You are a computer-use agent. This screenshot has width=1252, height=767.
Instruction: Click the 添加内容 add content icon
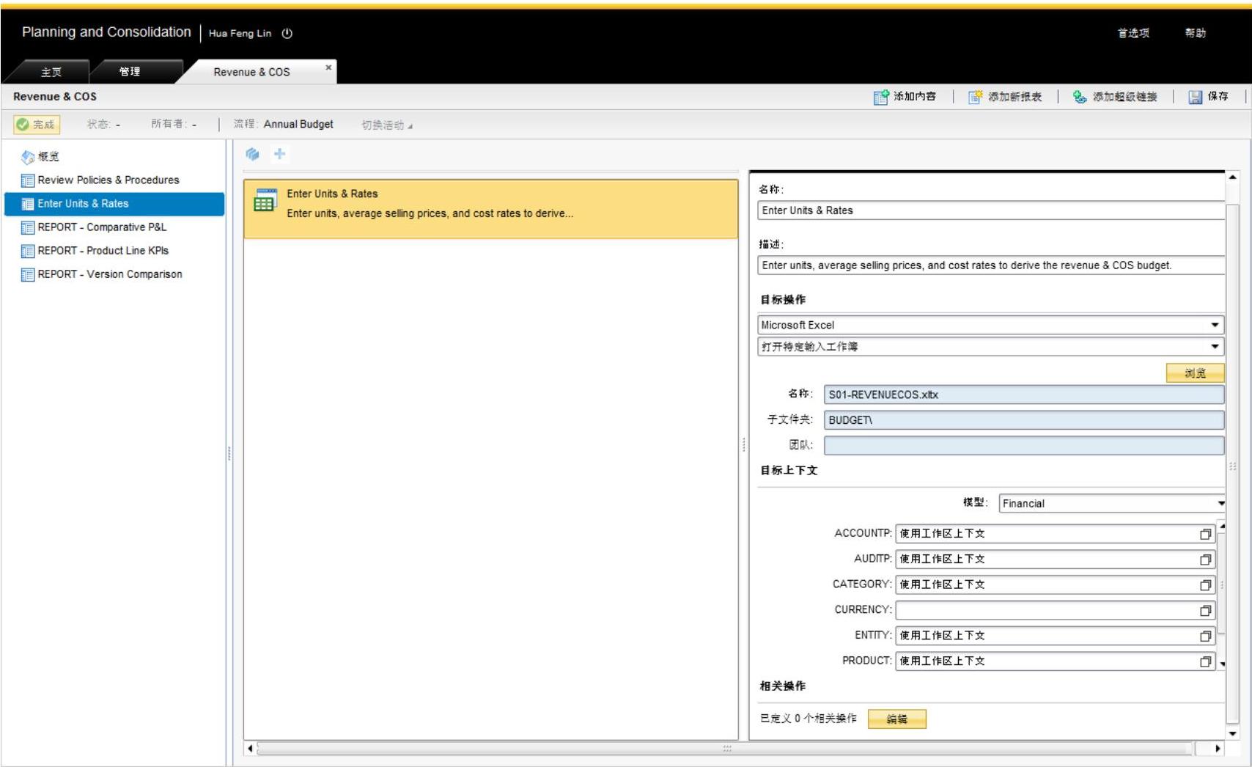pyautogui.click(x=881, y=97)
